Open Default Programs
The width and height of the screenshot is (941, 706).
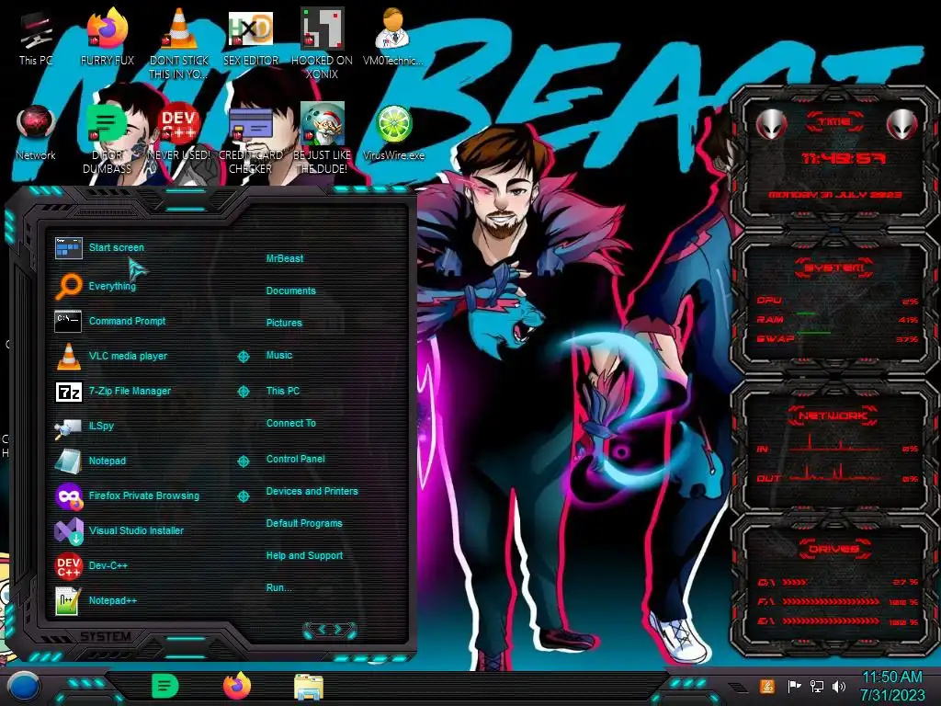pos(304,523)
